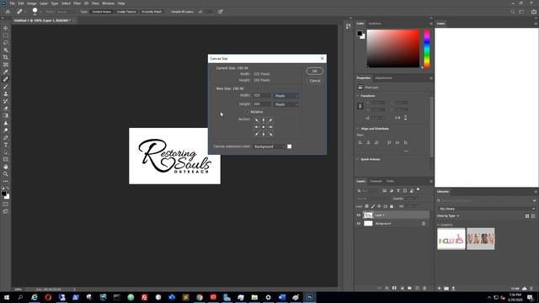This screenshot has height=303, width=539.
Task: Select the Proximity Match type option
Action: coord(152,12)
